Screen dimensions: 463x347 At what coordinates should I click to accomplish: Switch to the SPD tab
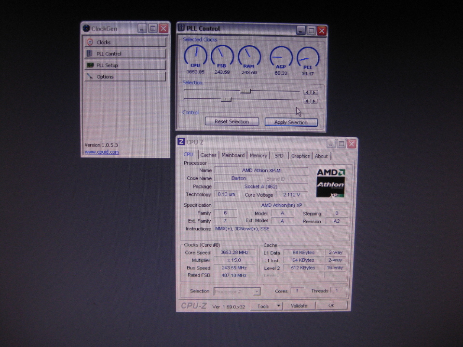[x=279, y=156]
